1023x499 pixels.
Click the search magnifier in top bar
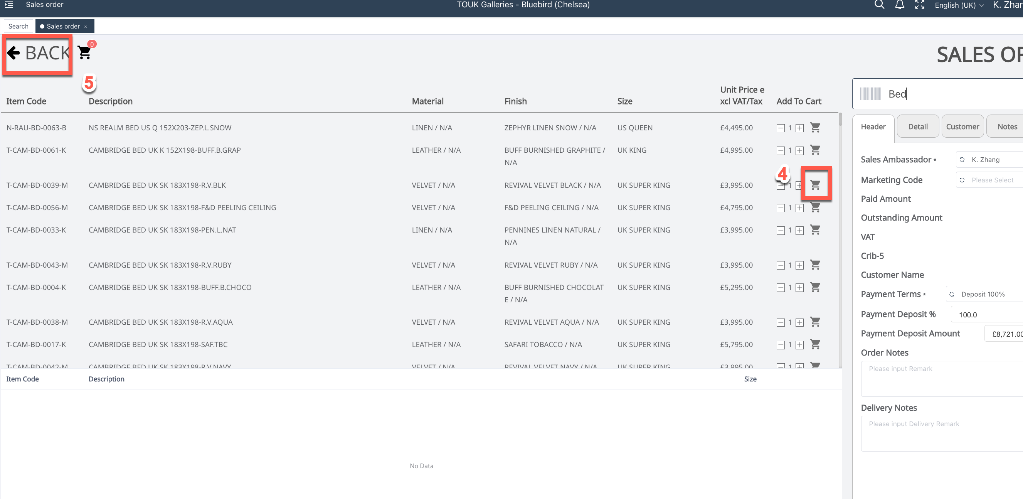[879, 5]
